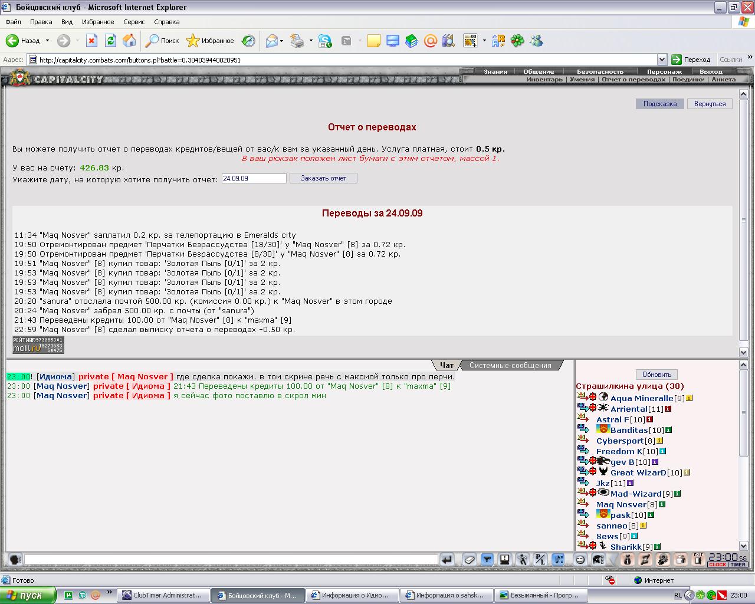The width and height of the screenshot is (755, 604).
Task: Open the Сервис menu
Action: point(134,22)
